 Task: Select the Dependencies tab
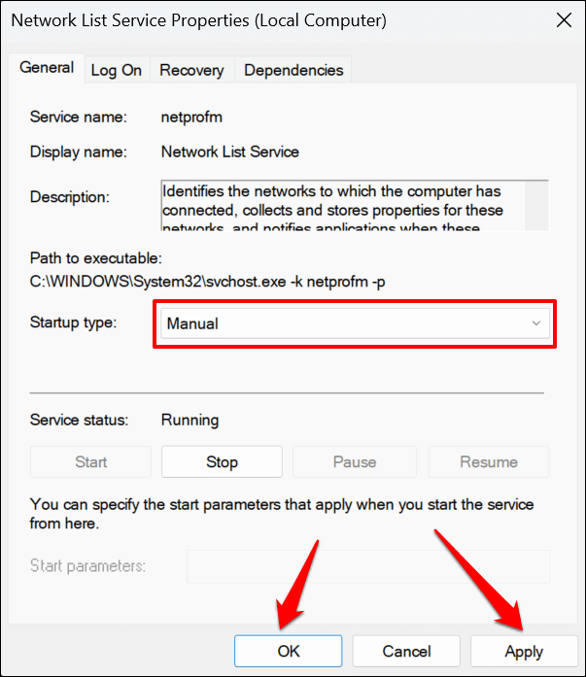(293, 70)
